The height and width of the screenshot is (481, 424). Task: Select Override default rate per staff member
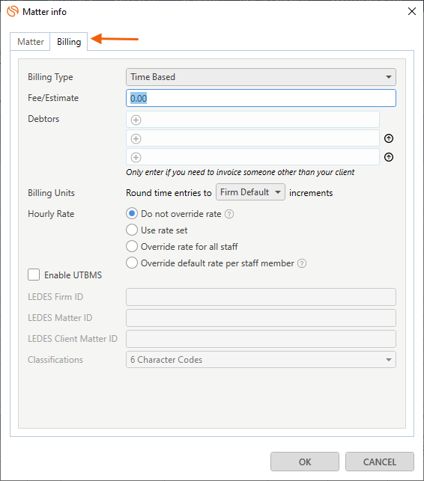pyautogui.click(x=211, y=263)
